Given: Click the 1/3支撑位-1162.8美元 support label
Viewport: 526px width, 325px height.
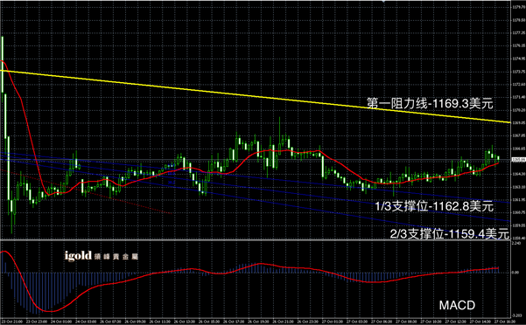Looking at the screenshot, I should pos(434,206).
